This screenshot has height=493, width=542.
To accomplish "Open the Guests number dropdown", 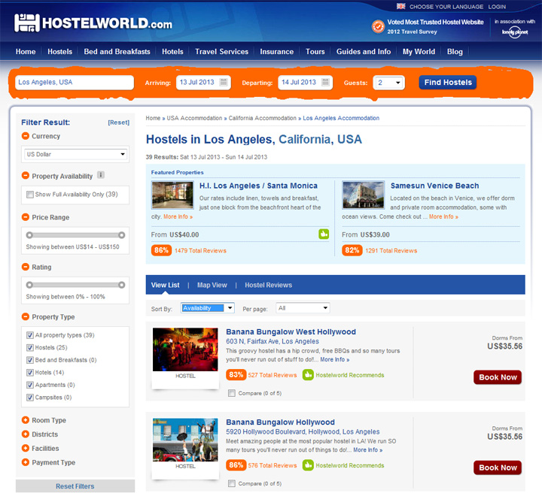I will point(389,83).
